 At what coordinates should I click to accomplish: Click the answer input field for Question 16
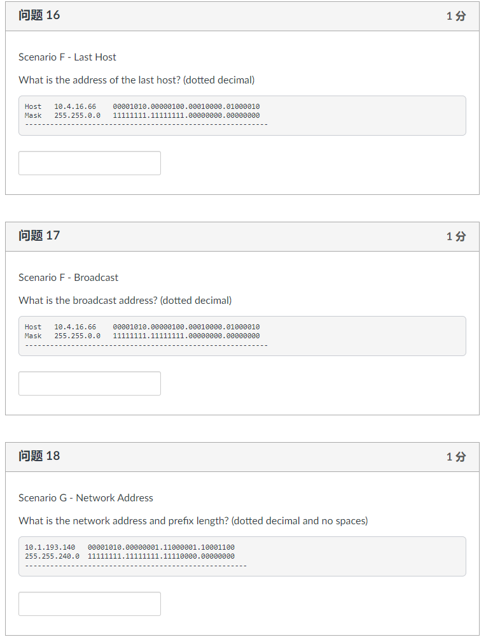89,163
